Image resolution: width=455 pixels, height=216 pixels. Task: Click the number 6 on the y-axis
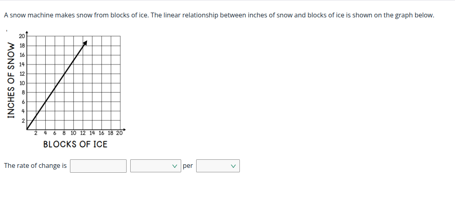click(23, 102)
